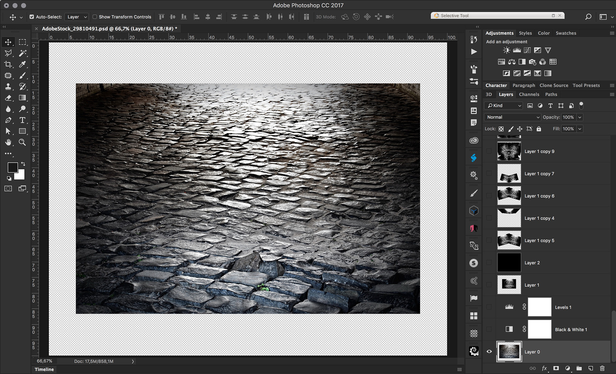Image resolution: width=616 pixels, height=374 pixels.
Task: Open the Clone Source tab
Action: point(554,85)
